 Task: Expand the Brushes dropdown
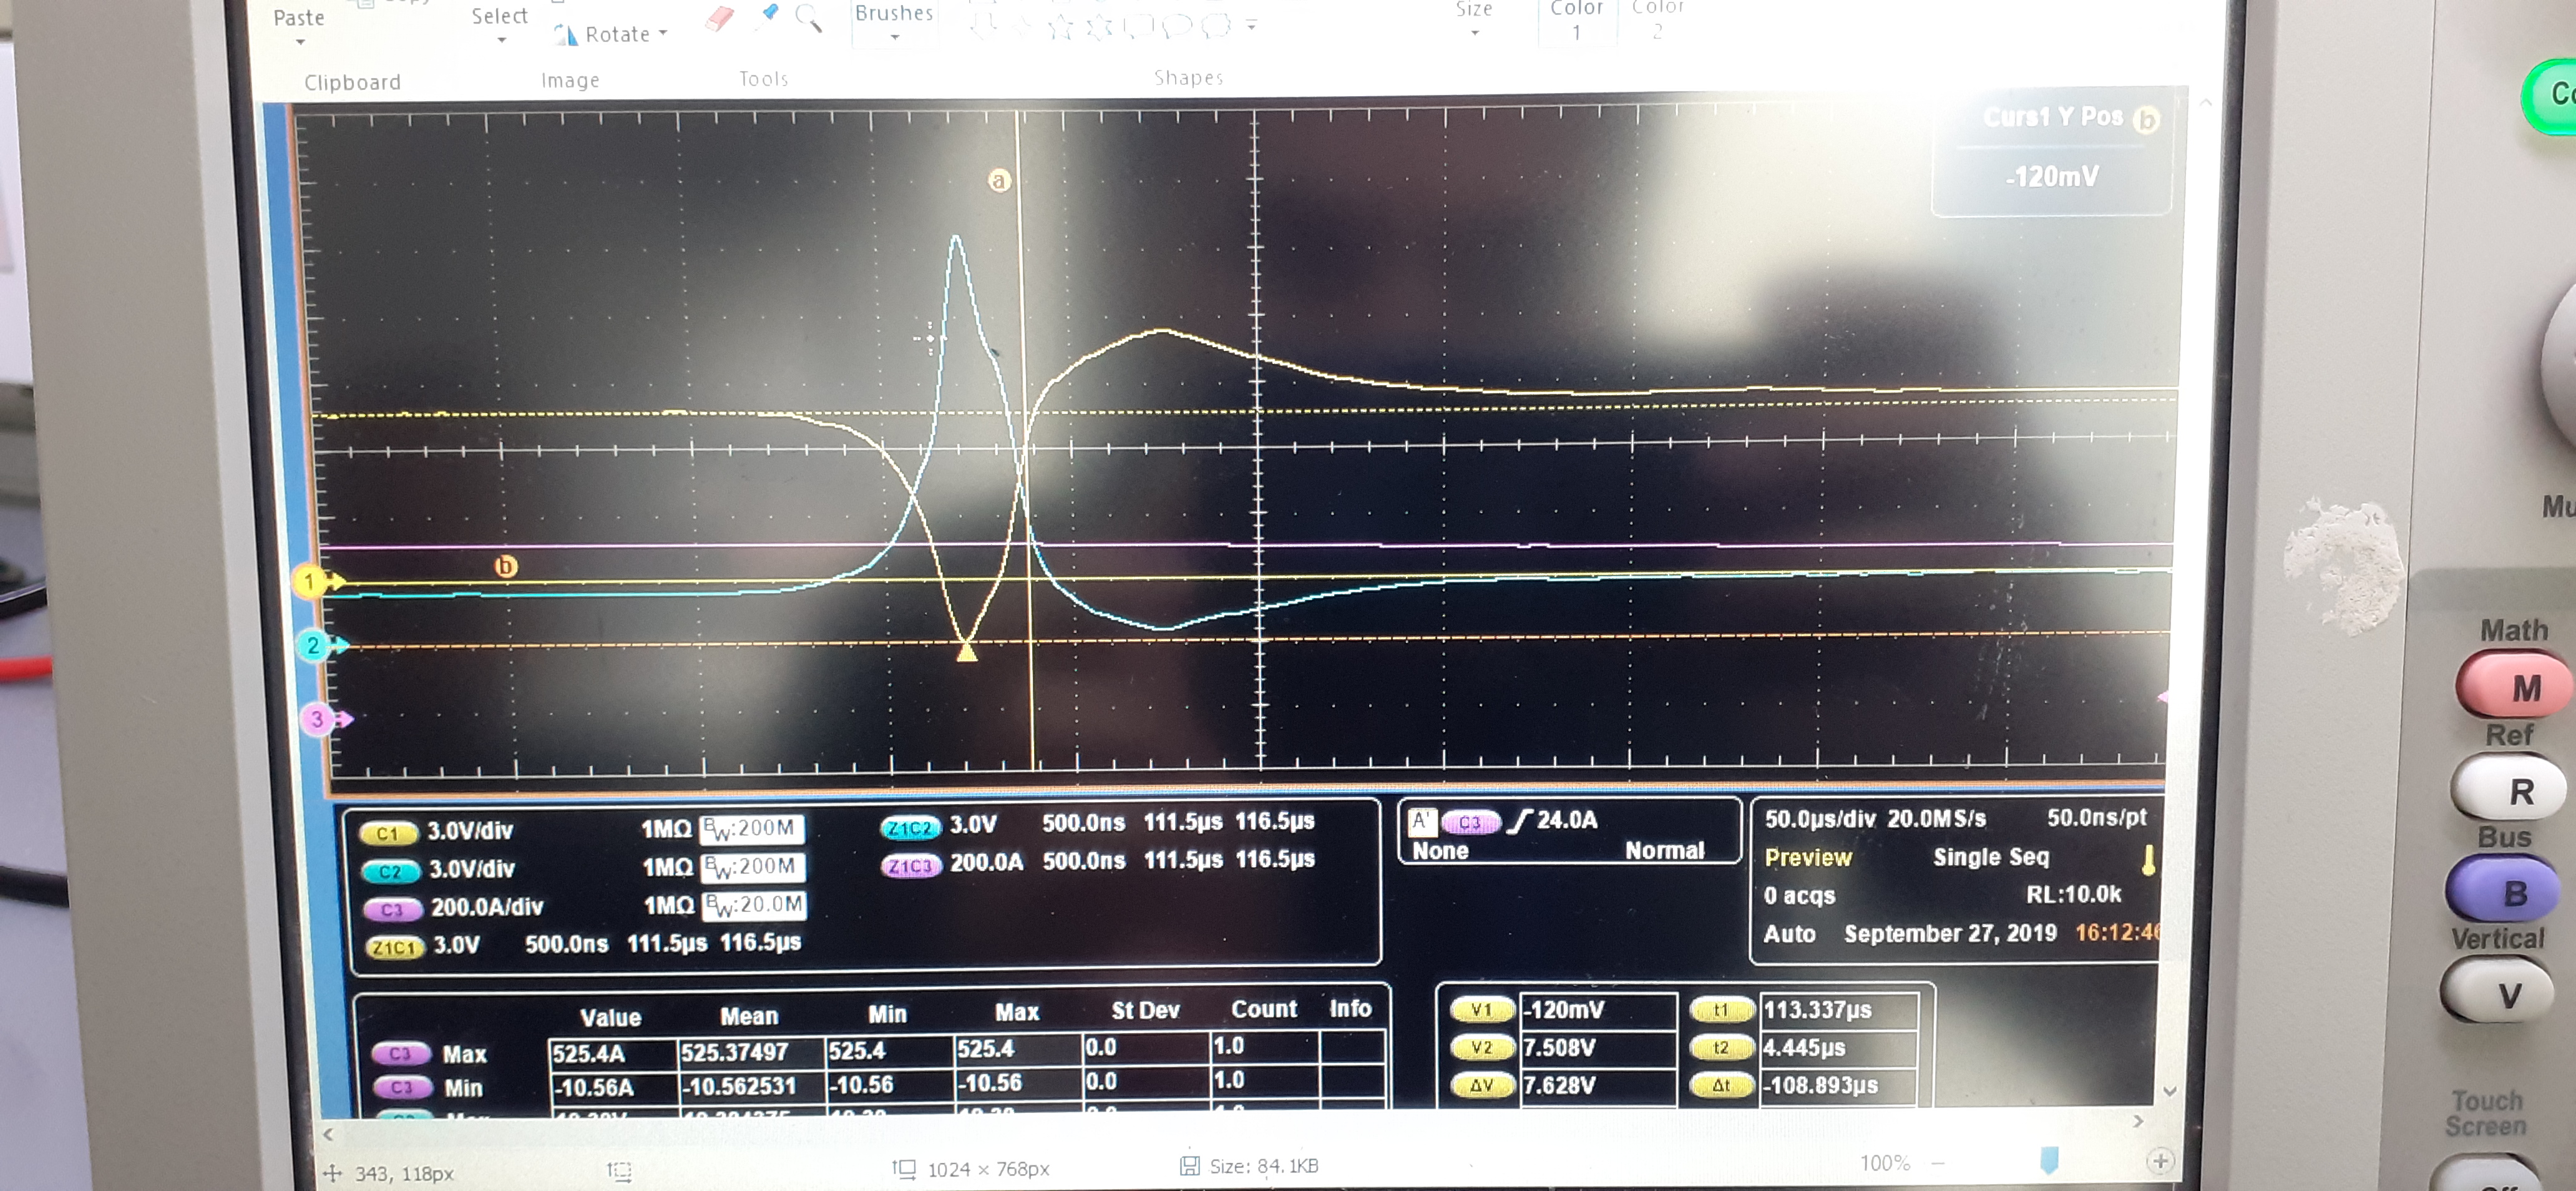(x=894, y=37)
